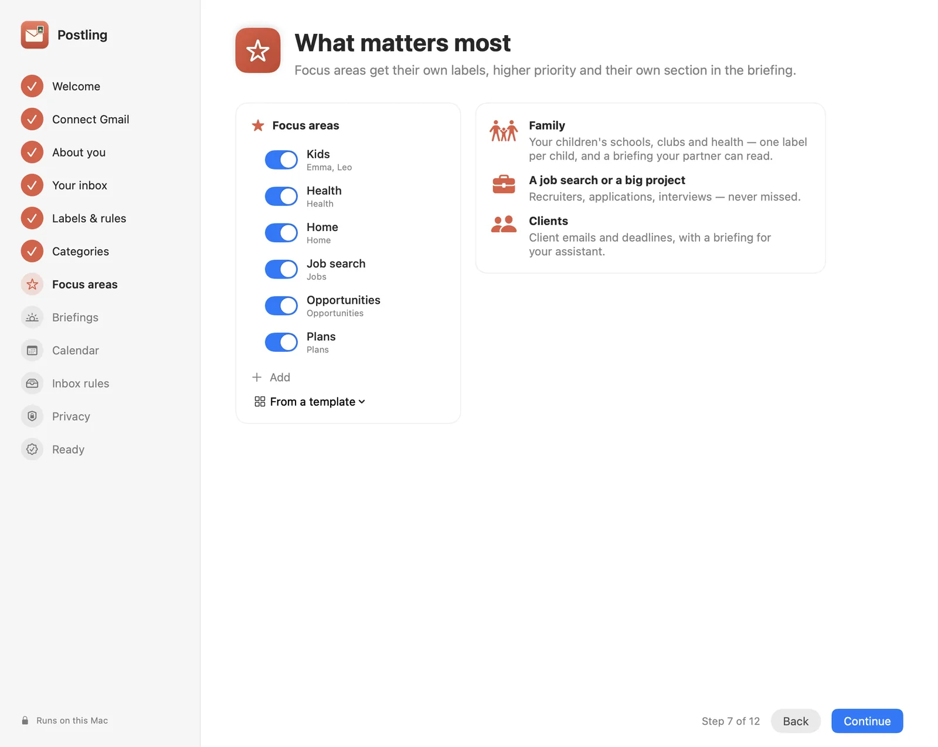
Task: Click the Your inbox checkmark icon
Action: click(x=32, y=185)
